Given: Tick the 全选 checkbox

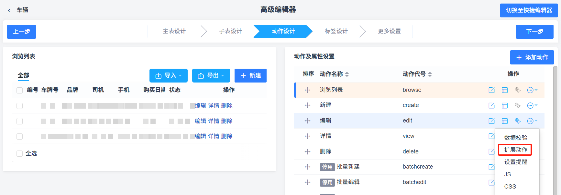Looking at the screenshot, I should coord(20,153).
